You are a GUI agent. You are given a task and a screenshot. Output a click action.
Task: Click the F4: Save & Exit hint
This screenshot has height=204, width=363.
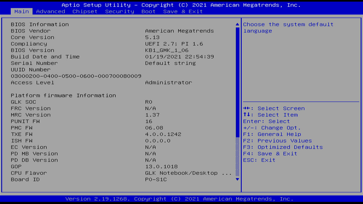point(270,154)
